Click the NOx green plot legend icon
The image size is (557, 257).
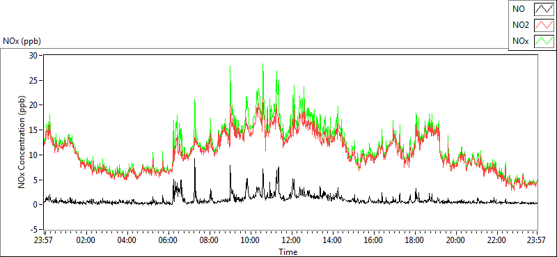coord(544,41)
